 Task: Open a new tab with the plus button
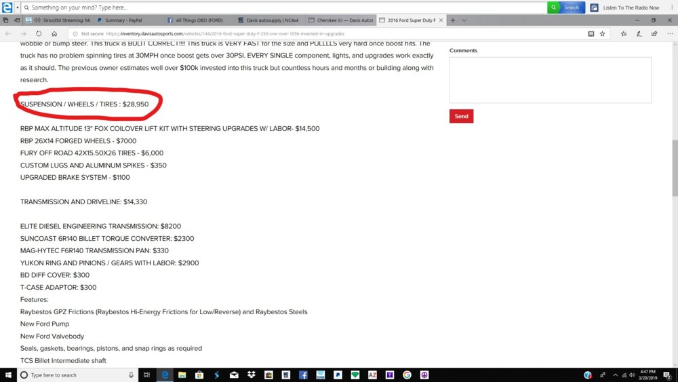tap(453, 20)
